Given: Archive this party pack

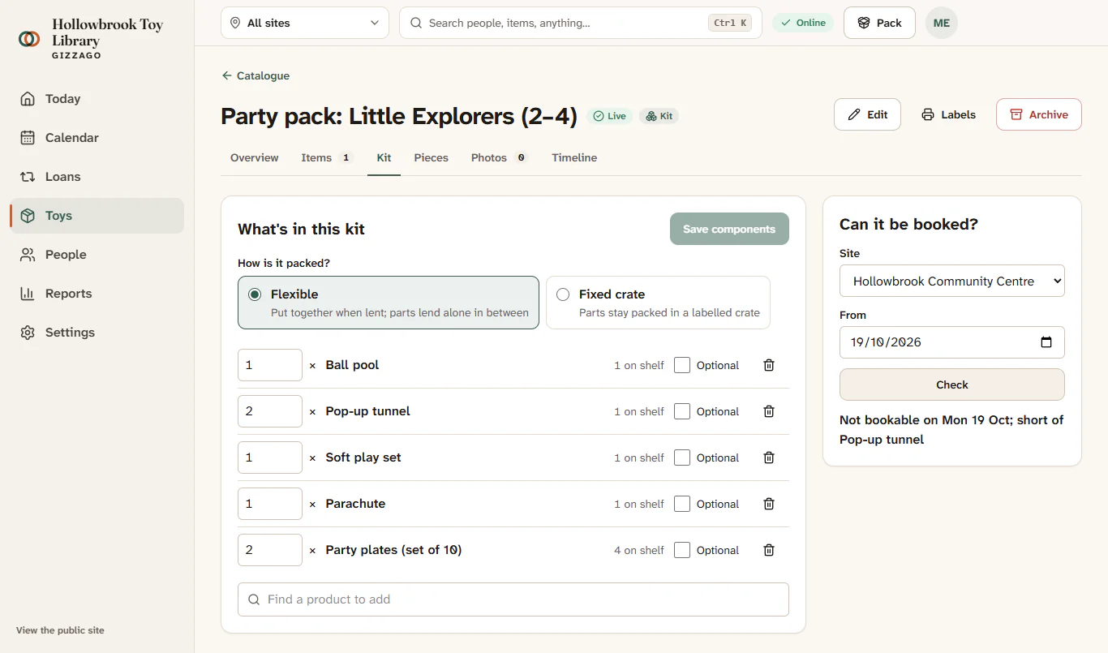Looking at the screenshot, I should coord(1039,114).
